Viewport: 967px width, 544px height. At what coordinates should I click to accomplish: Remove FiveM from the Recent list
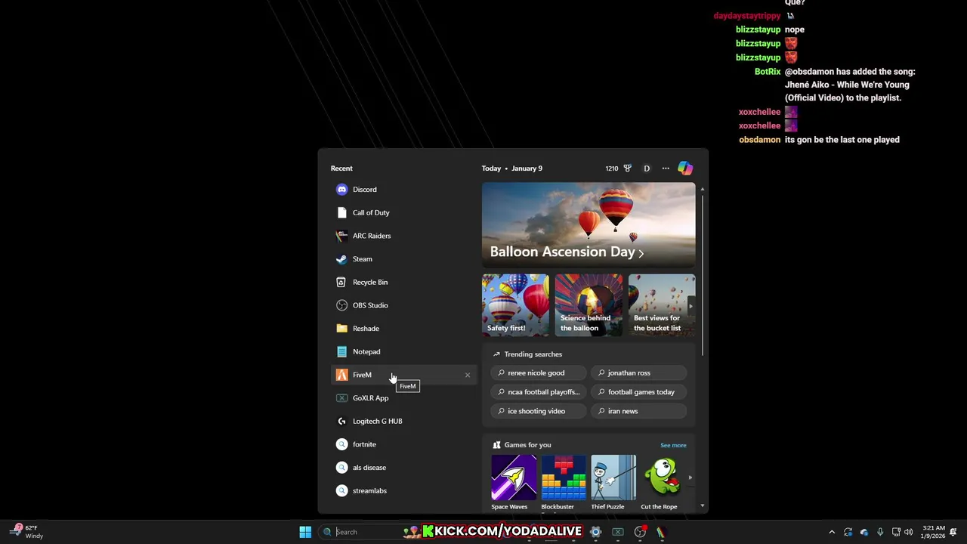point(467,375)
